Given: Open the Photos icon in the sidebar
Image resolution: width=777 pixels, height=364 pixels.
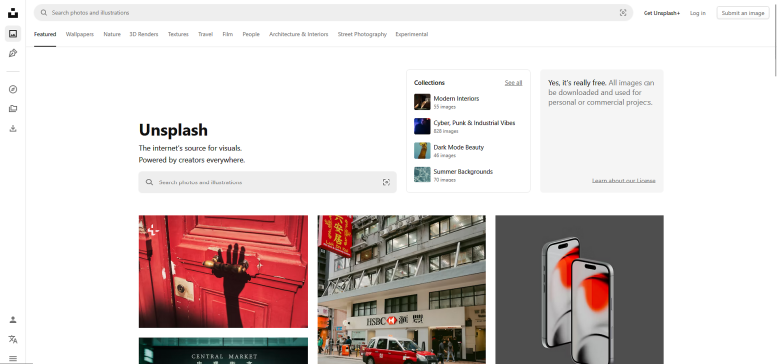Looking at the screenshot, I should coord(13,34).
